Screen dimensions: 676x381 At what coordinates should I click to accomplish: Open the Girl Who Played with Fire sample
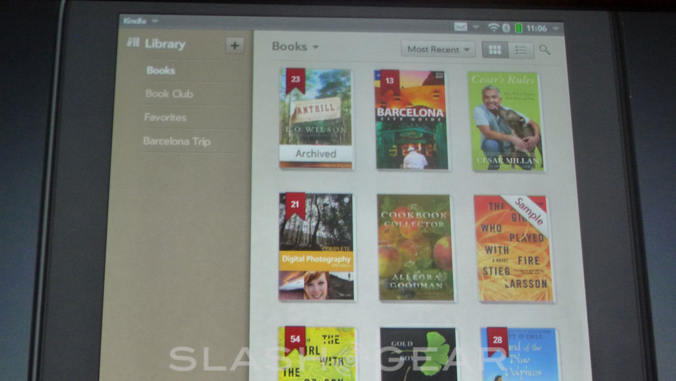pos(512,248)
